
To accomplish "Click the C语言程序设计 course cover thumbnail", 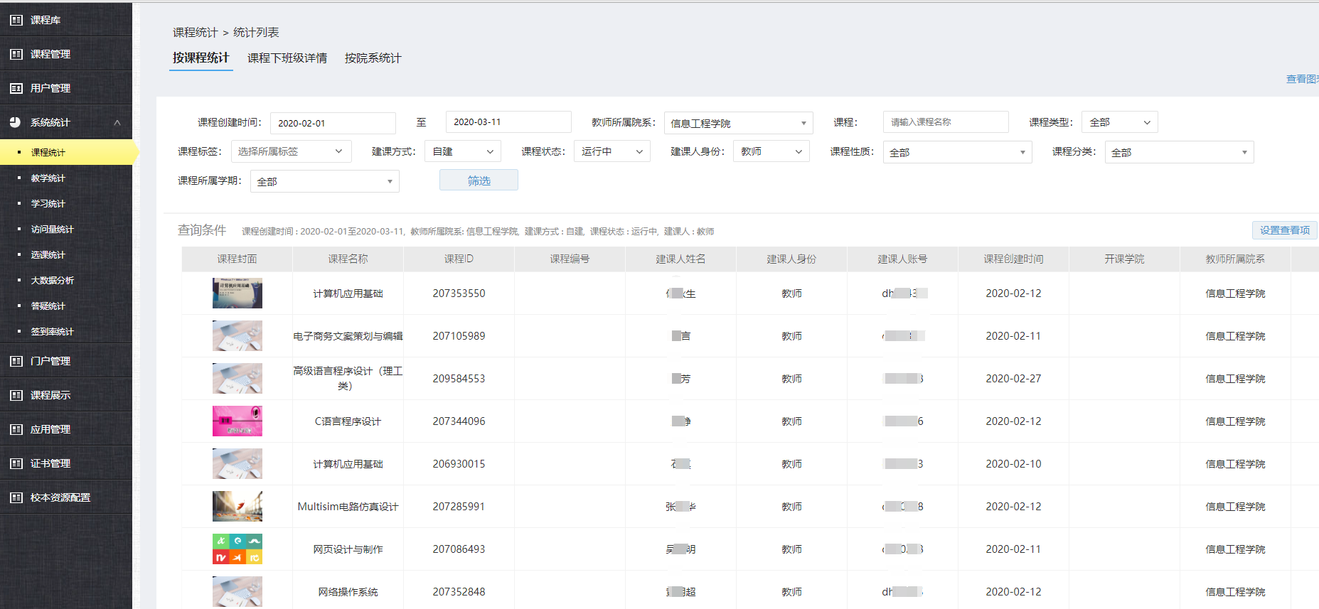I will 237,421.
